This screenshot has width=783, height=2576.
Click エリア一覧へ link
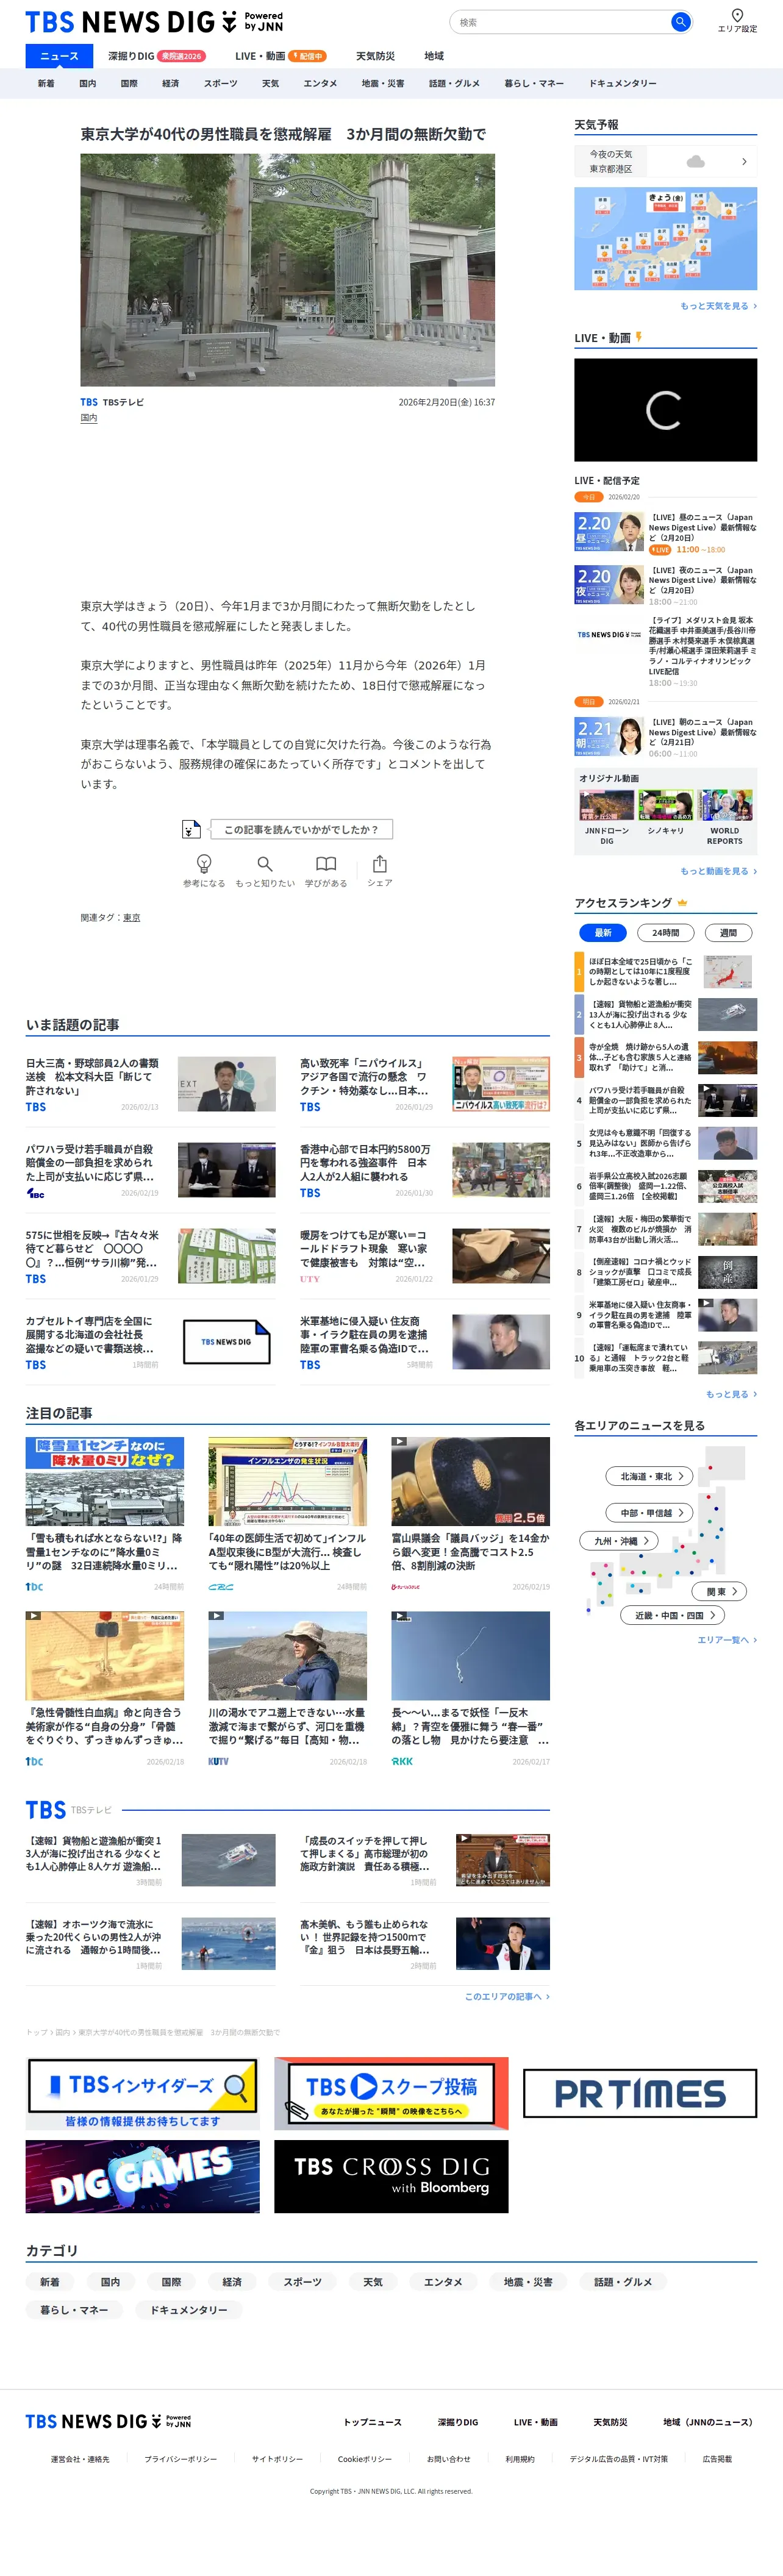727,1640
